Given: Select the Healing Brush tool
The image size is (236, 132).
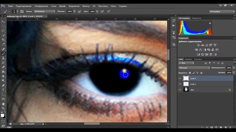Looking at the screenshot, I should pos(3,49).
